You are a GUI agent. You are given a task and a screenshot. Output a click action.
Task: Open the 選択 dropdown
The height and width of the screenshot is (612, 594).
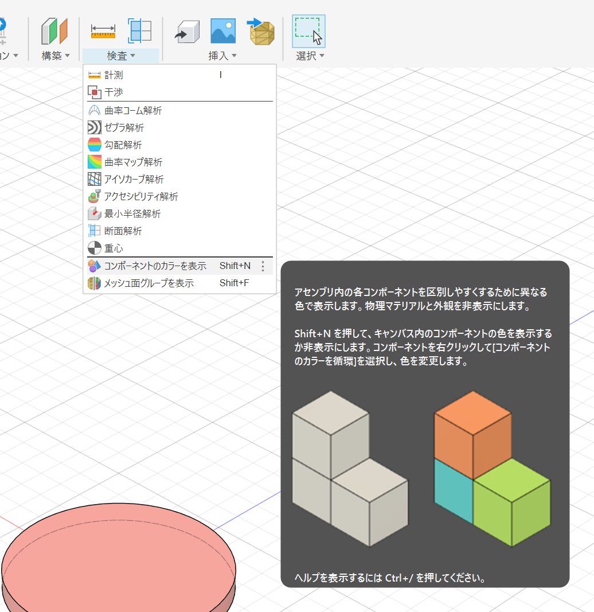pyautogui.click(x=310, y=56)
